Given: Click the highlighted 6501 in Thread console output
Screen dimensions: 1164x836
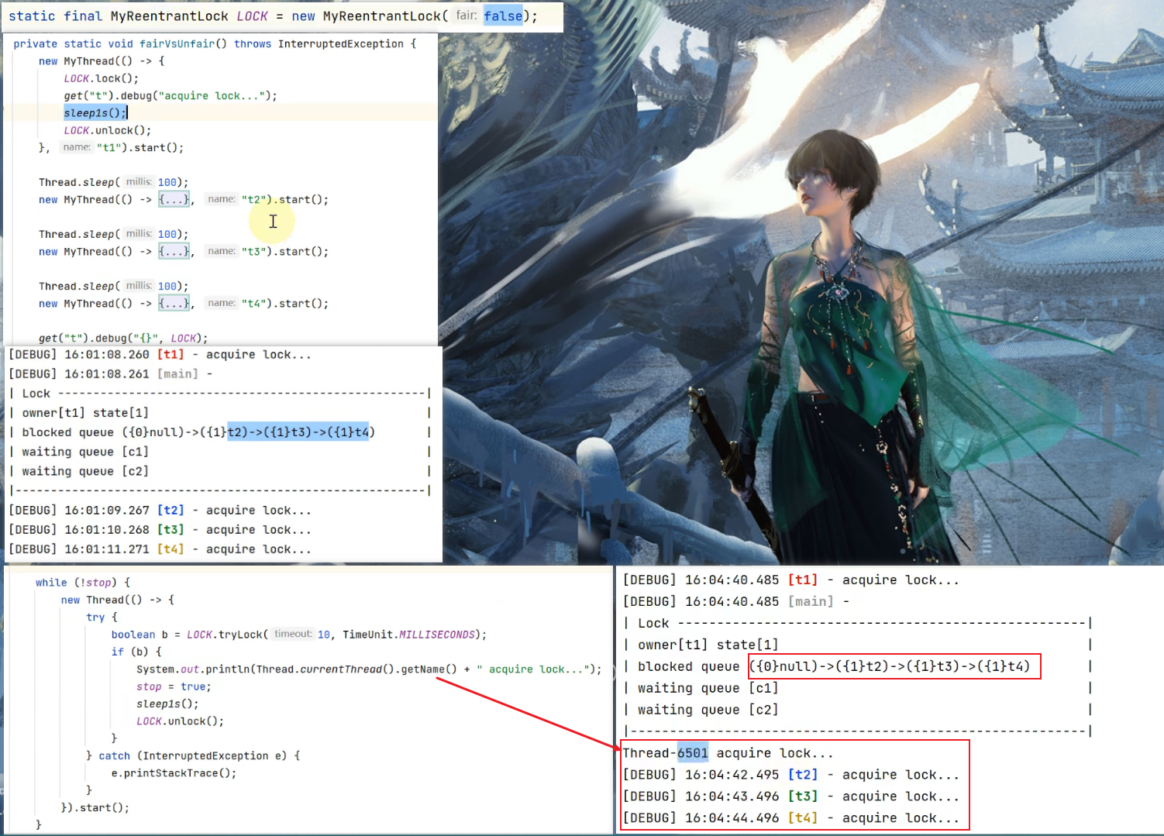Looking at the screenshot, I should click(692, 753).
